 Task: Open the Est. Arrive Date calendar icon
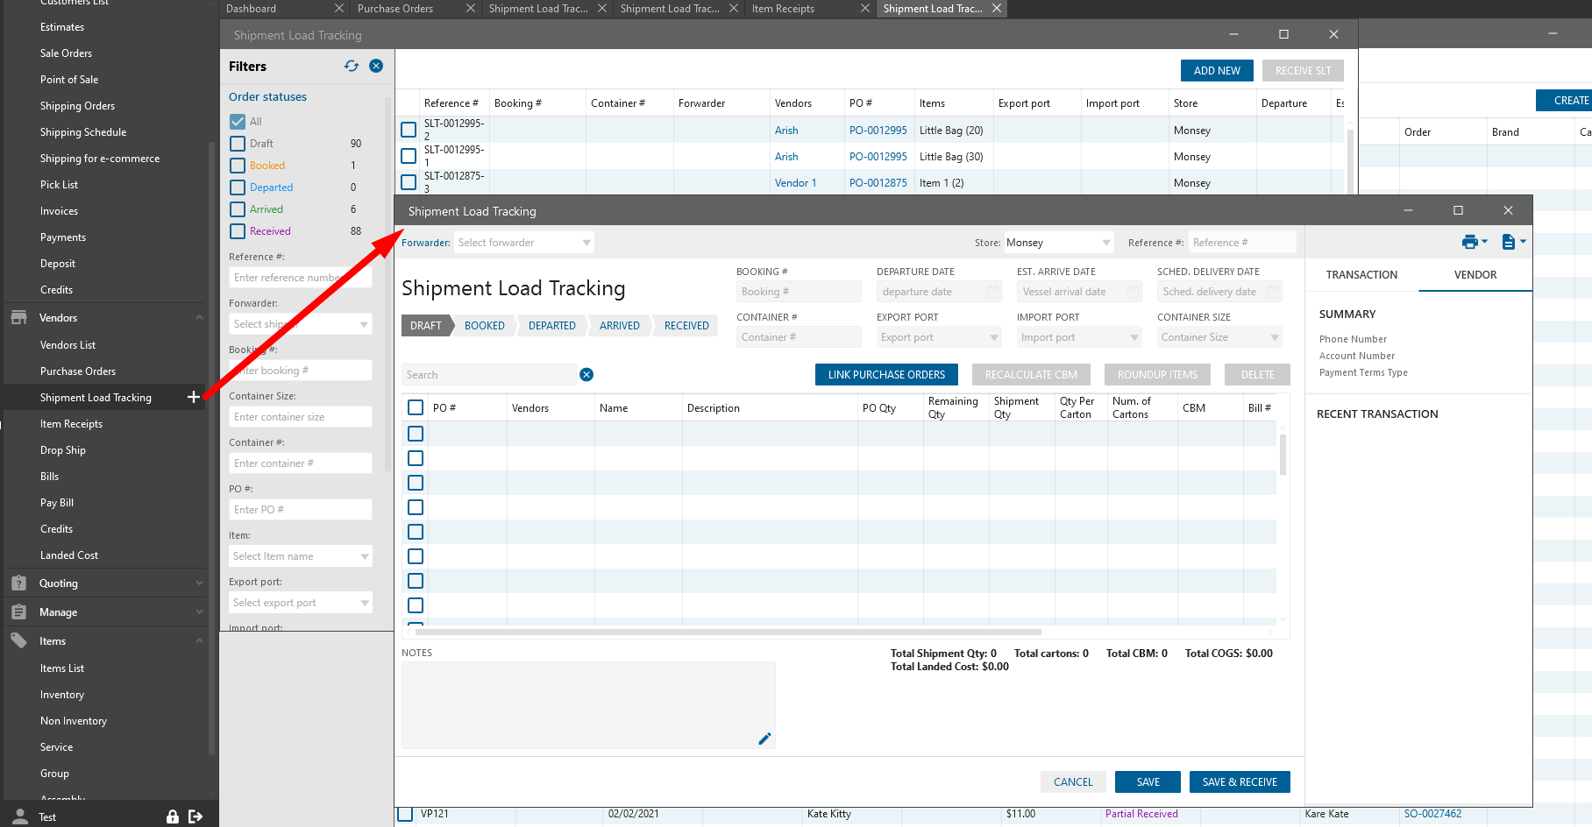(1133, 292)
